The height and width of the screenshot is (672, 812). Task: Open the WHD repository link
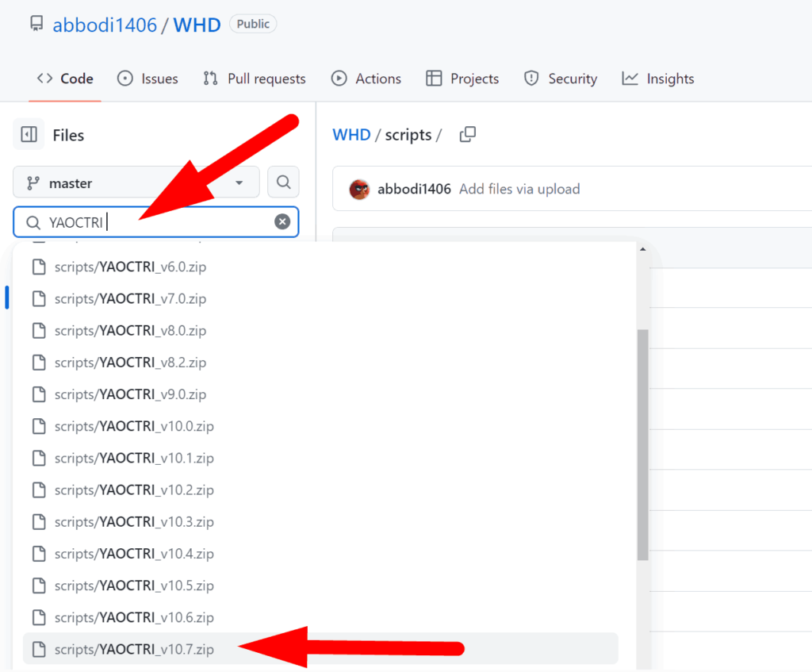197,25
